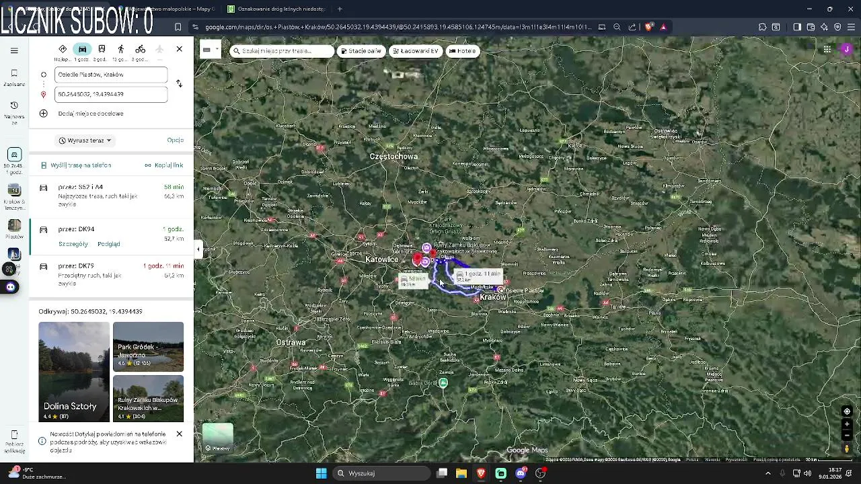This screenshot has width=861, height=484.
Task: Click the 1 godz. 11 min route label
Action: 478,275
